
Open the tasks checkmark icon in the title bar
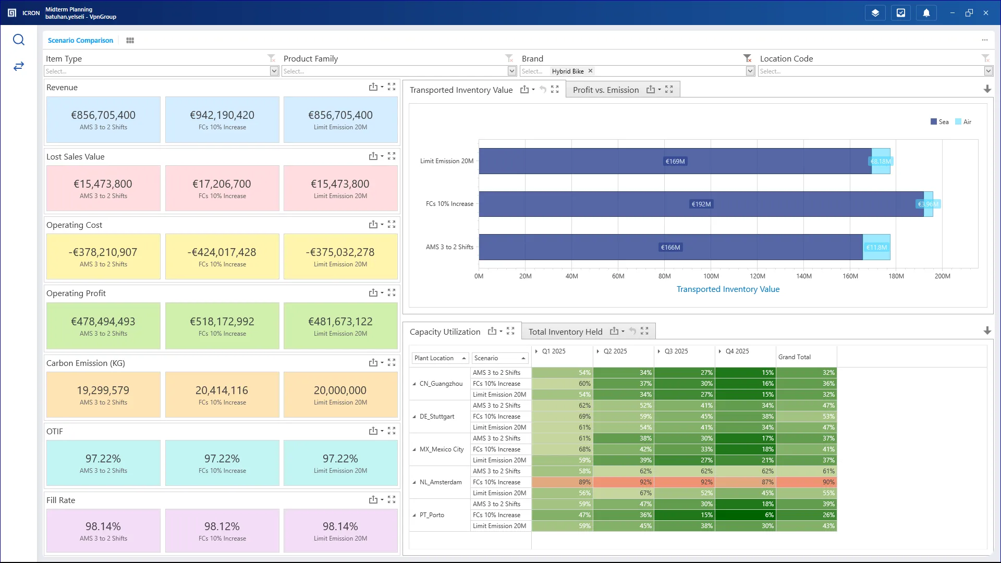coord(901,13)
